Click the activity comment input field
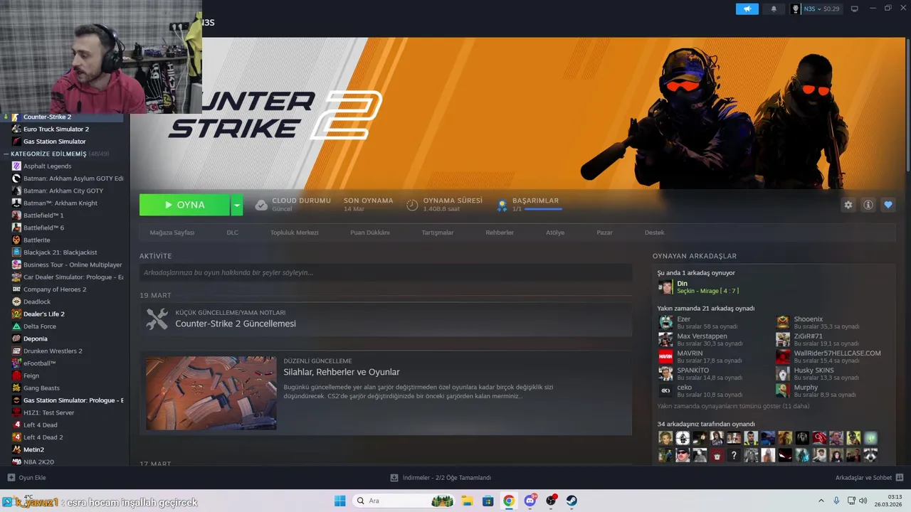This screenshot has height=512, width=911. [386, 272]
